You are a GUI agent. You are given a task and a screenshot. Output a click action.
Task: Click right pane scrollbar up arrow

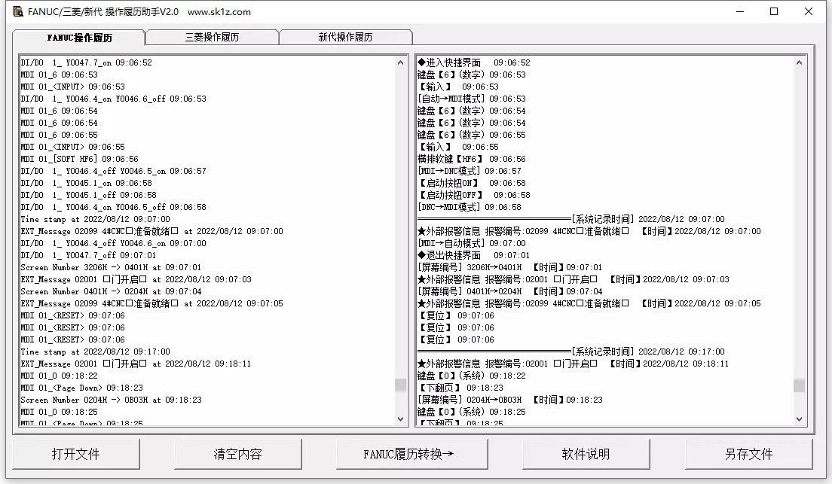point(799,62)
